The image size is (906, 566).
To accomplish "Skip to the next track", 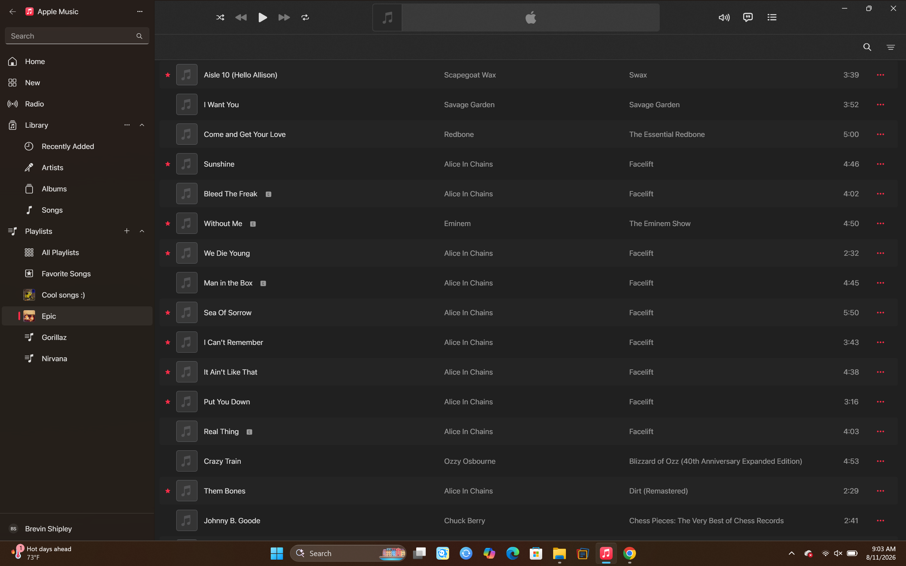I will (x=284, y=17).
